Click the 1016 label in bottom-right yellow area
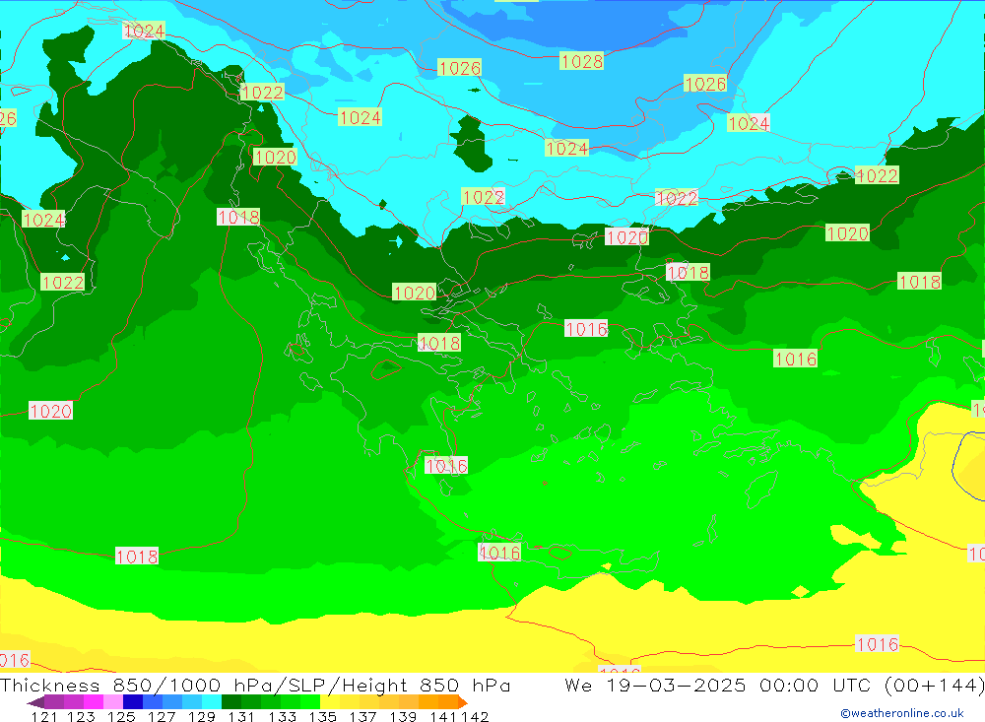The height and width of the screenshot is (722, 985). pyautogui.click(x=878, y=644)
